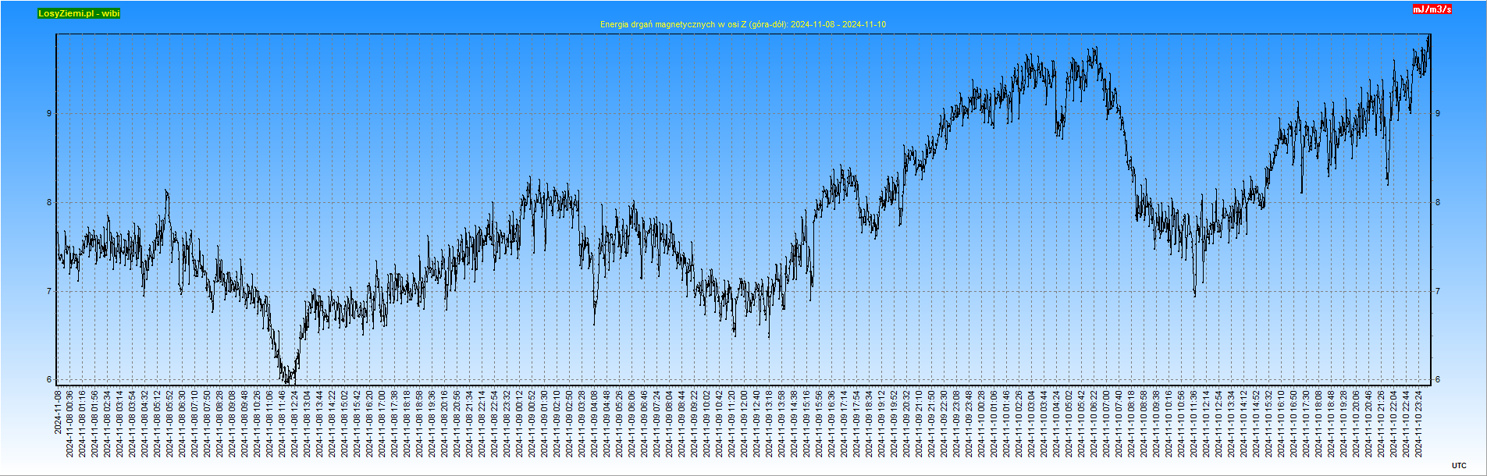Image resolution: width=1487 pixels, height=476 pixels.
Task: Select the 2024-11-08 12:24 time label
Action: tap(295, 424)
